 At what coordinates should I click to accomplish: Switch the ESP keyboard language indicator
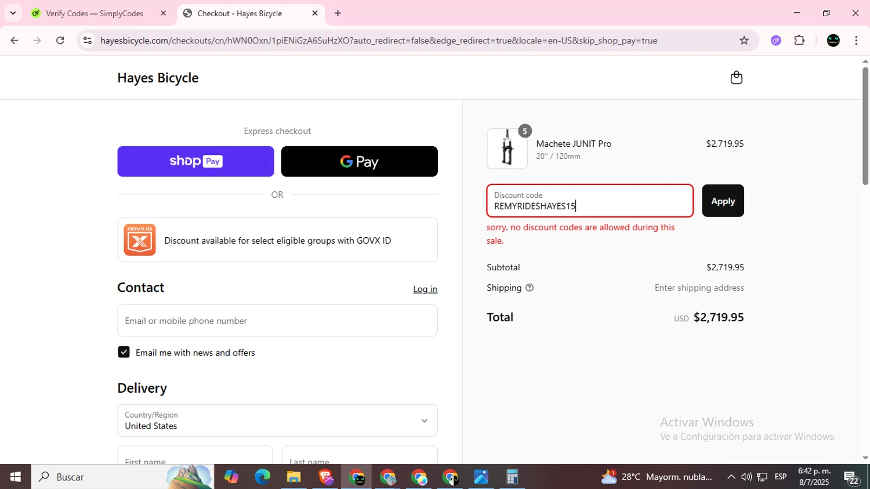[781, 477]
